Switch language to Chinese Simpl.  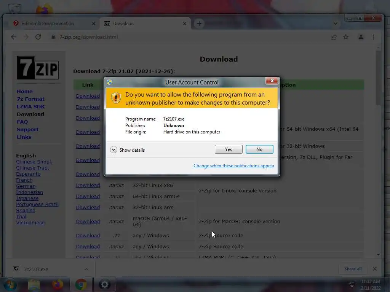coord(34,162)
